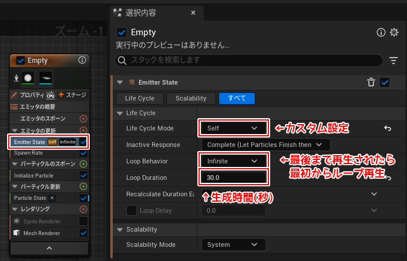Add a module to パーティクルのスポーン section

[x=83, y=164]
